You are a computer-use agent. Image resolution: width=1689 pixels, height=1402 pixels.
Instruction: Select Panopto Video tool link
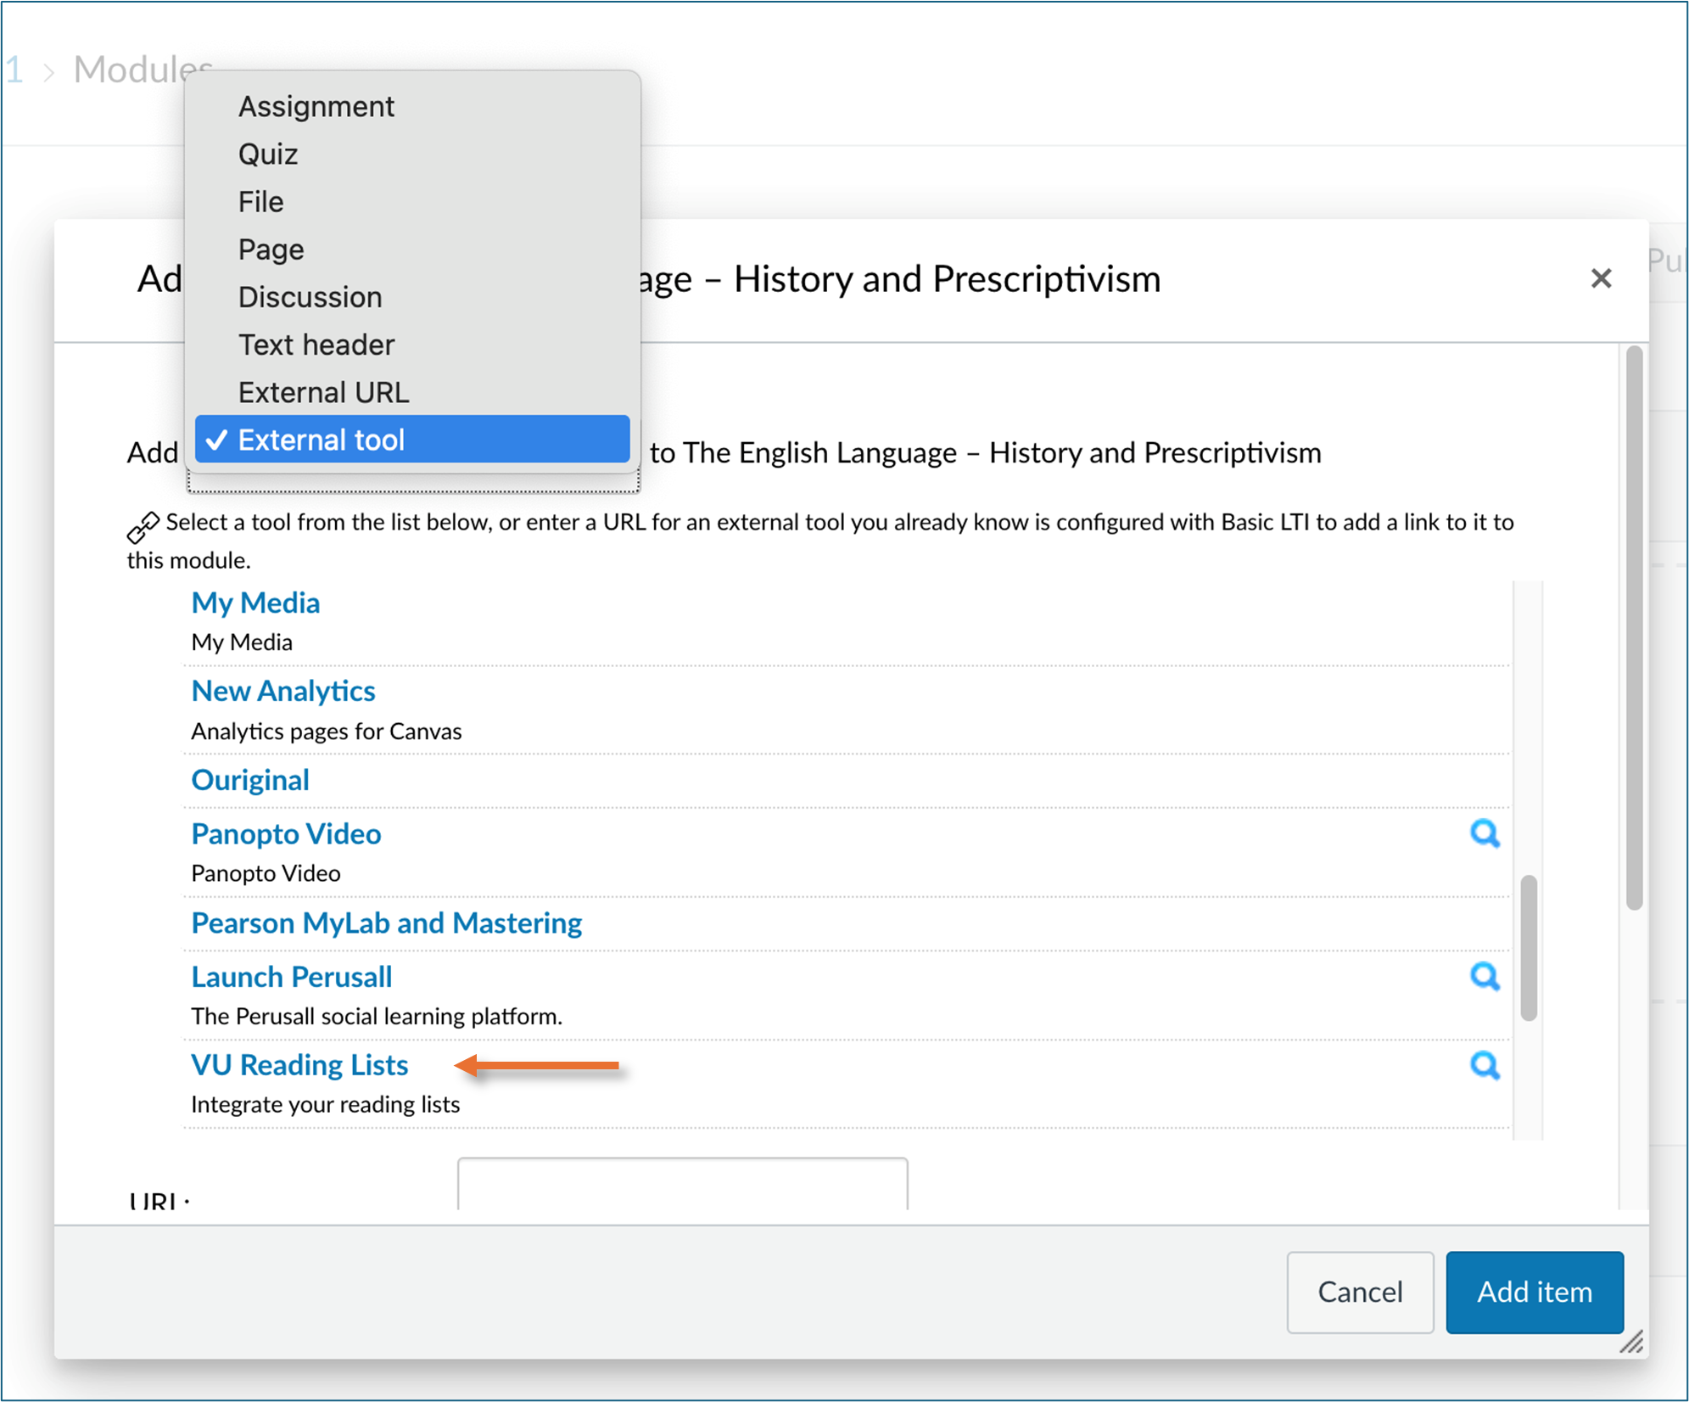tap(286, 833)
